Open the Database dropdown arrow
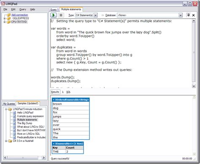Viewport: 200px width, 164px height. (181, 15)
